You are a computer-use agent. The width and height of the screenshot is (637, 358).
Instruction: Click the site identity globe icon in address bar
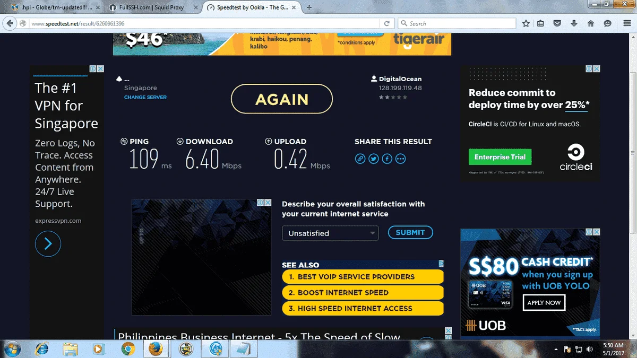pyautogui.click(x=23, y=23)
